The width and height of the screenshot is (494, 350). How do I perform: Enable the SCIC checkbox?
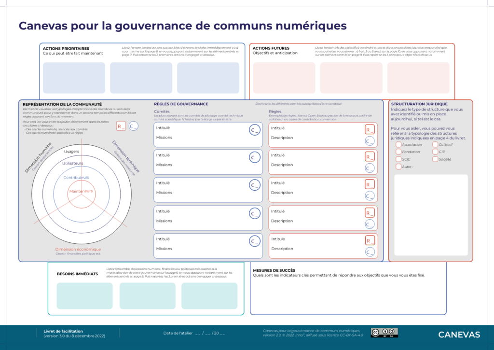point(398,159)
